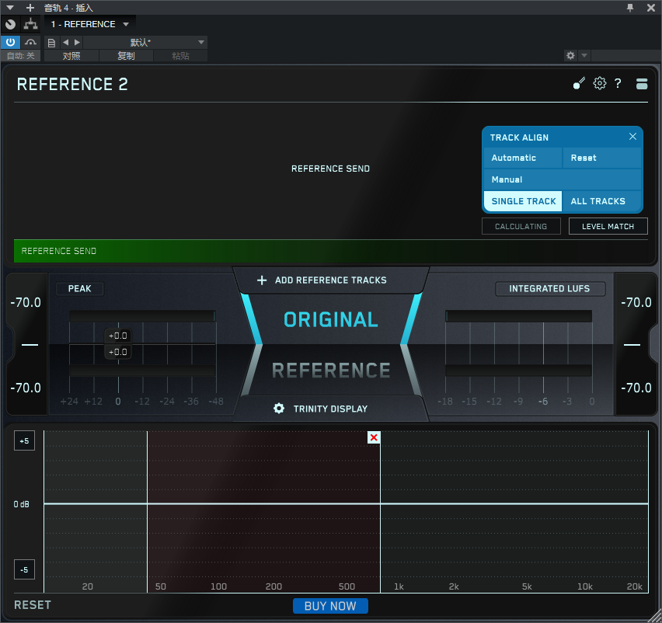Click the automation read icon
This screenshot has height=623, width=662.
(x=30, y=42)
